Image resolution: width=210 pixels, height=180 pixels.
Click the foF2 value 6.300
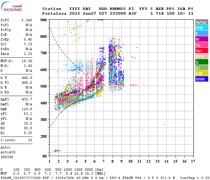click(x=27, y=20)
